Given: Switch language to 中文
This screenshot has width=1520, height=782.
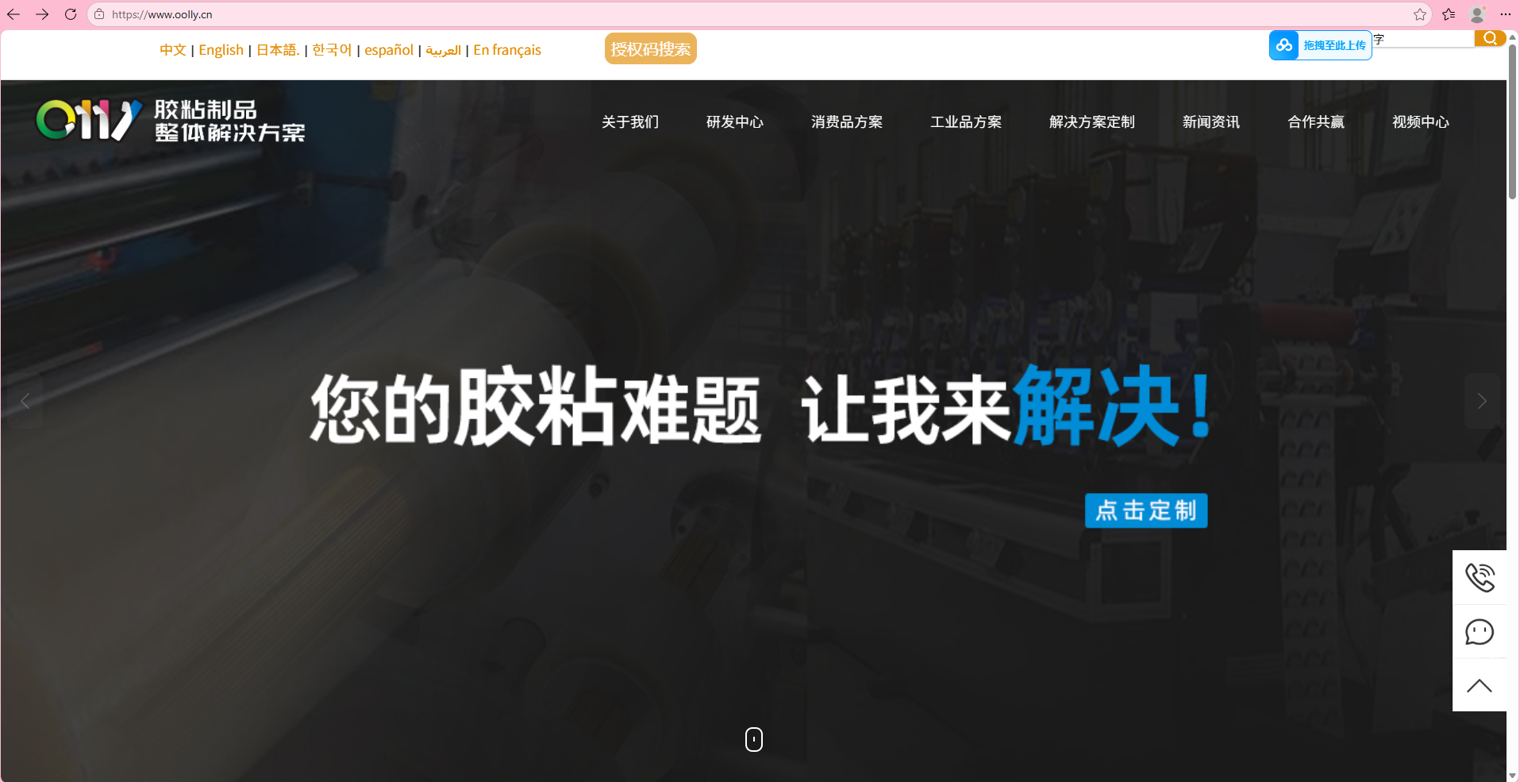Looking at the screenshot, I should point(172,50).
